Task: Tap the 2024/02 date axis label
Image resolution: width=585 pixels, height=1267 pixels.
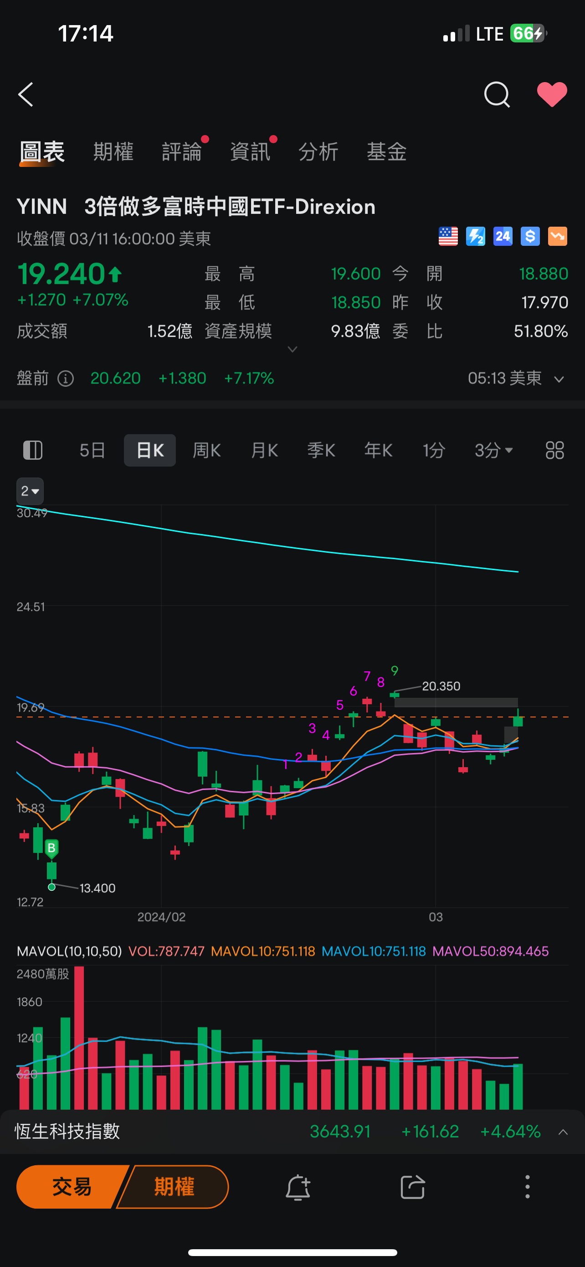Action: [x=162, y=917]
